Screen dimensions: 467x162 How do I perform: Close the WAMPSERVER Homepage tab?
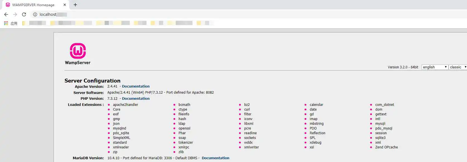tap(65, 5)
